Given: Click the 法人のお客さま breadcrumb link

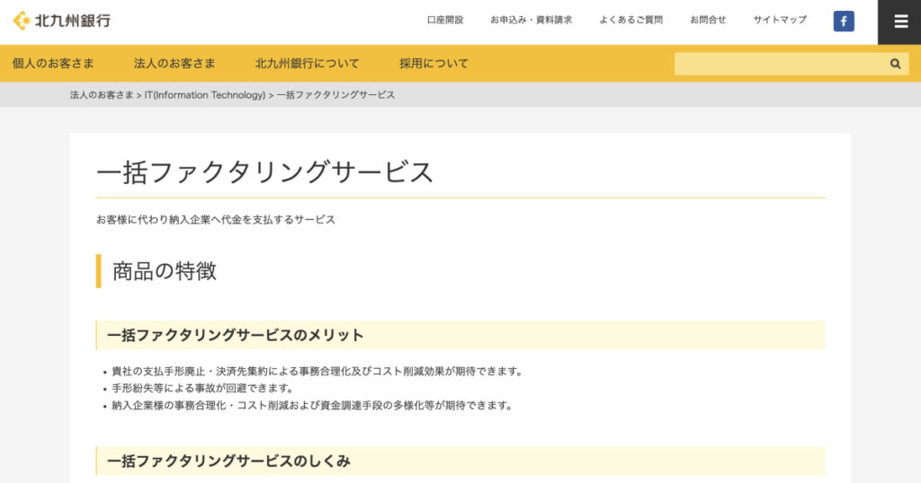Looking at the screenshot, I should tap(102, 95).
